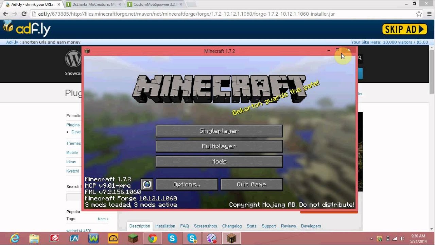Viewport: 435px width, 245px height.
Task: Open the Themes sidebar link
Action: [73, 143]
